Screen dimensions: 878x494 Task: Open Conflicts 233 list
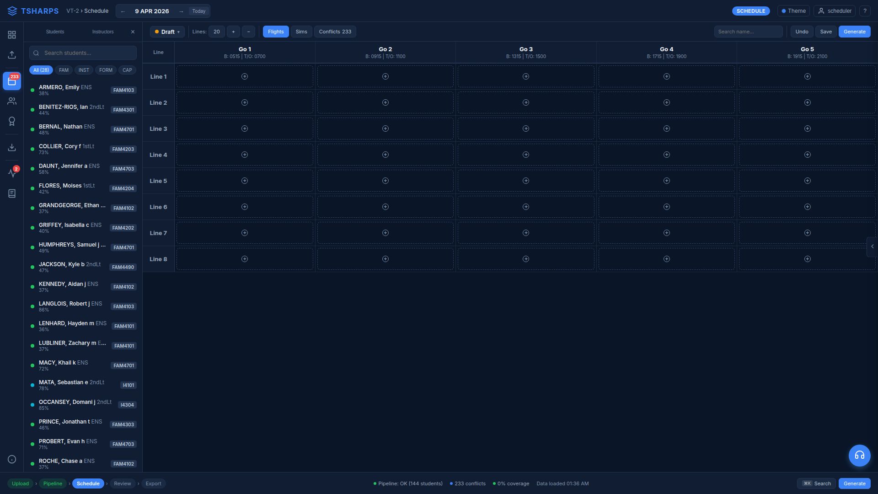click(x=335, y=32)
